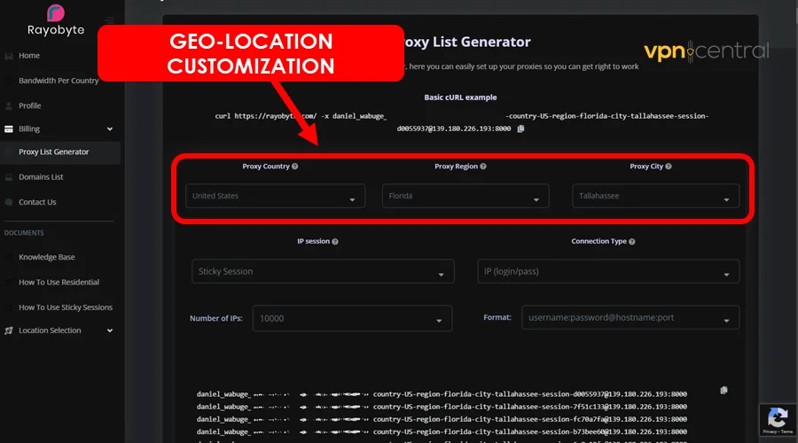Show Proxy Region help tooltip icon
Screen dimensions: 798x443
click(x=483, y=167)
